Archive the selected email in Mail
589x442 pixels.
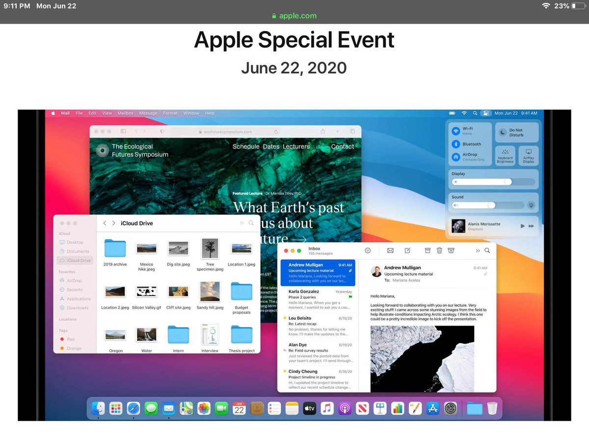point(428,250)
